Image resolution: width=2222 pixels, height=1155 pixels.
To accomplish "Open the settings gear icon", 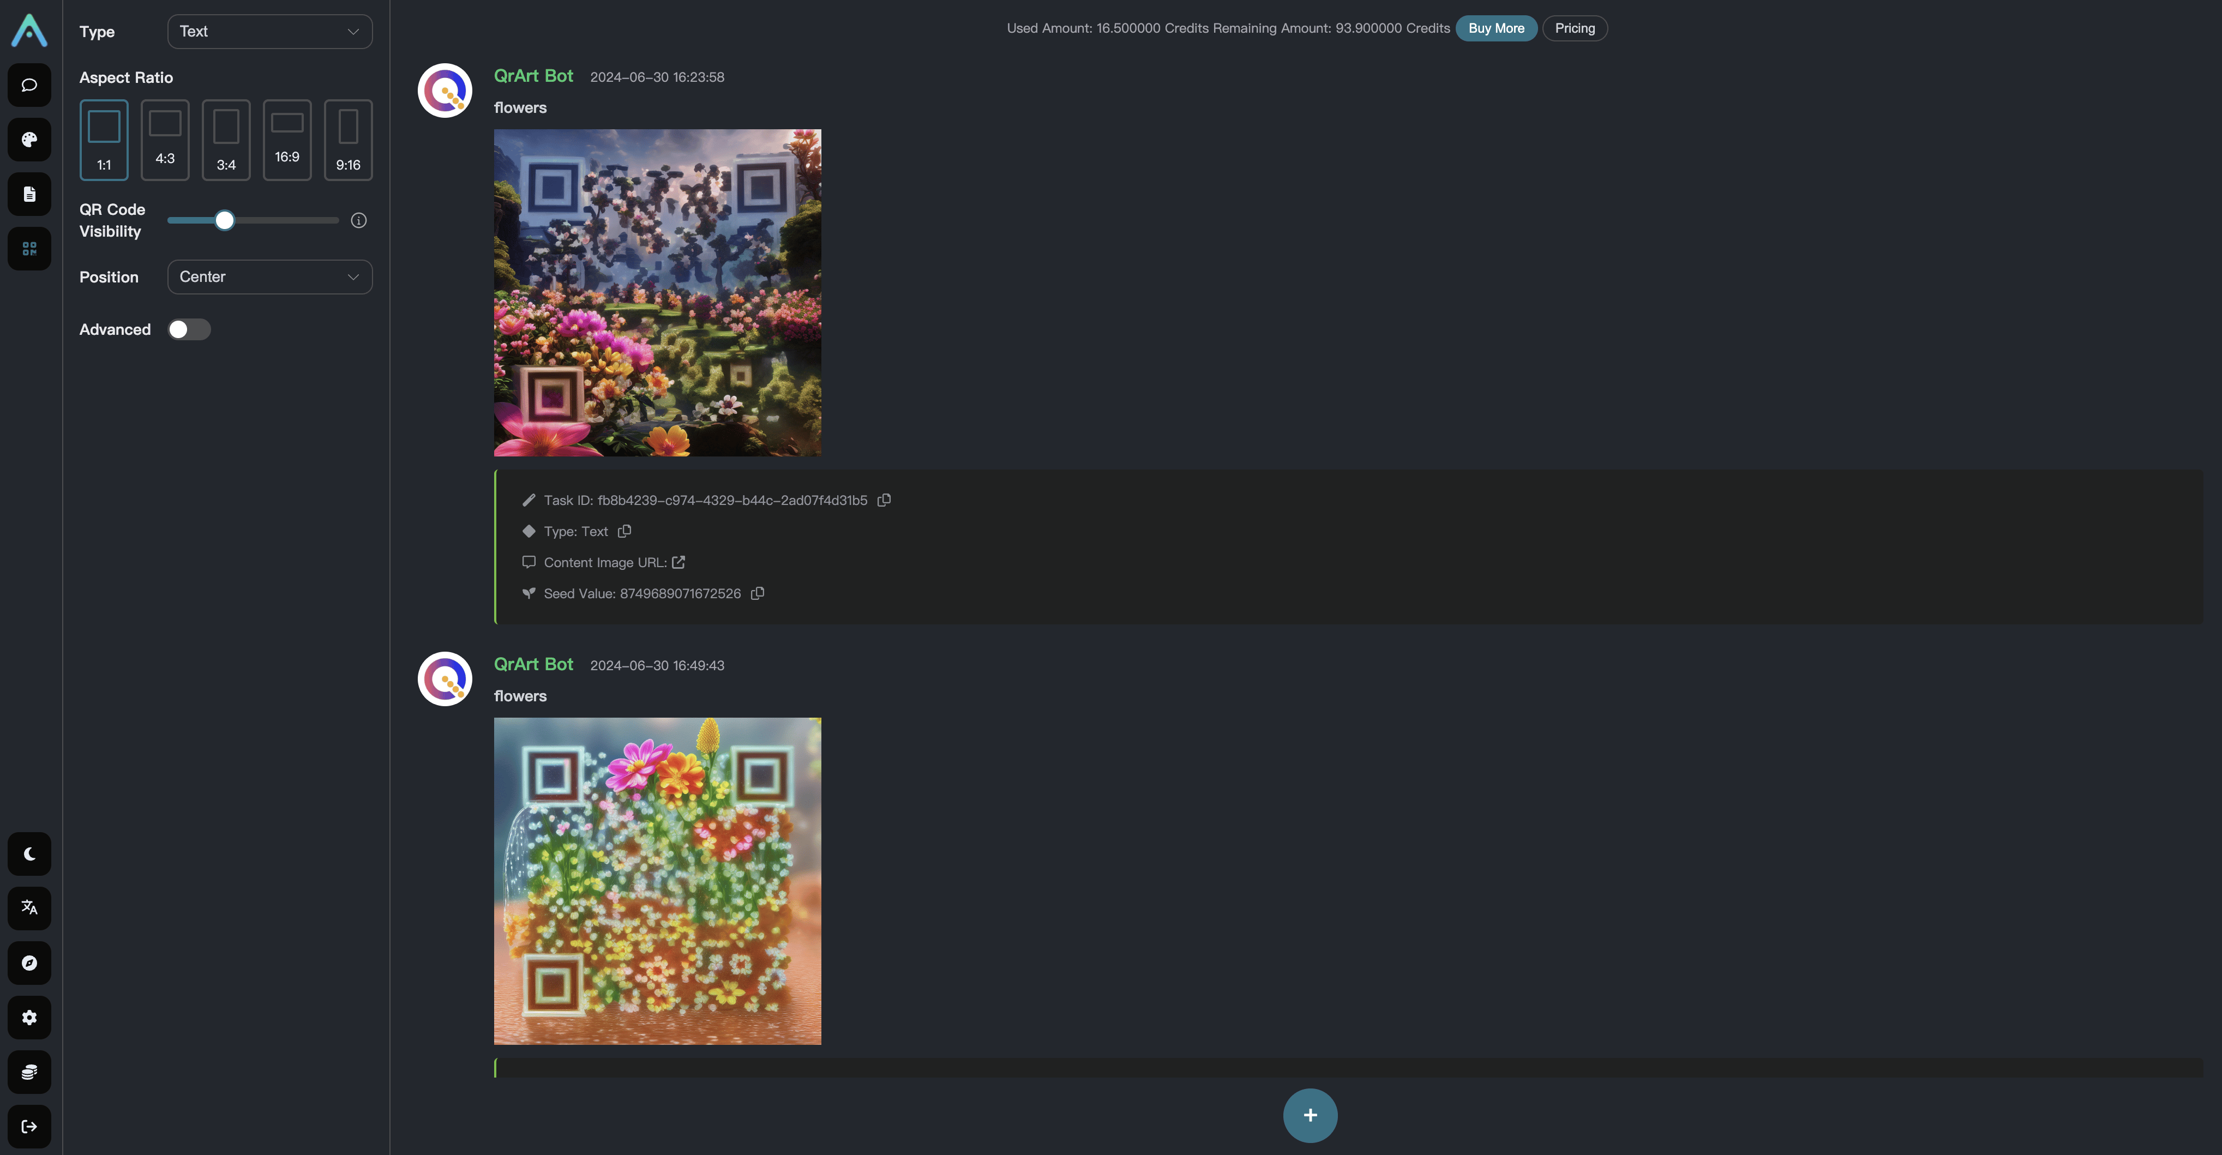I will tap(29, 1018).
